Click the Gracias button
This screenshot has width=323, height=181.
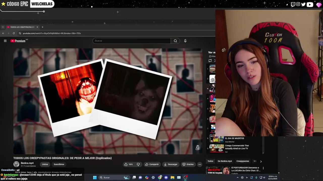coord(188,164)
